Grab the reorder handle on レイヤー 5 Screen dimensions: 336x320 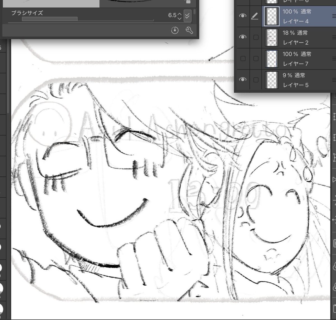334,80
